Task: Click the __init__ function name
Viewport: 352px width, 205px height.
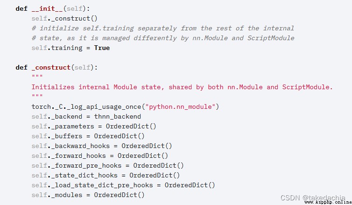Action: pyautogui.click(x=47, y=8)
